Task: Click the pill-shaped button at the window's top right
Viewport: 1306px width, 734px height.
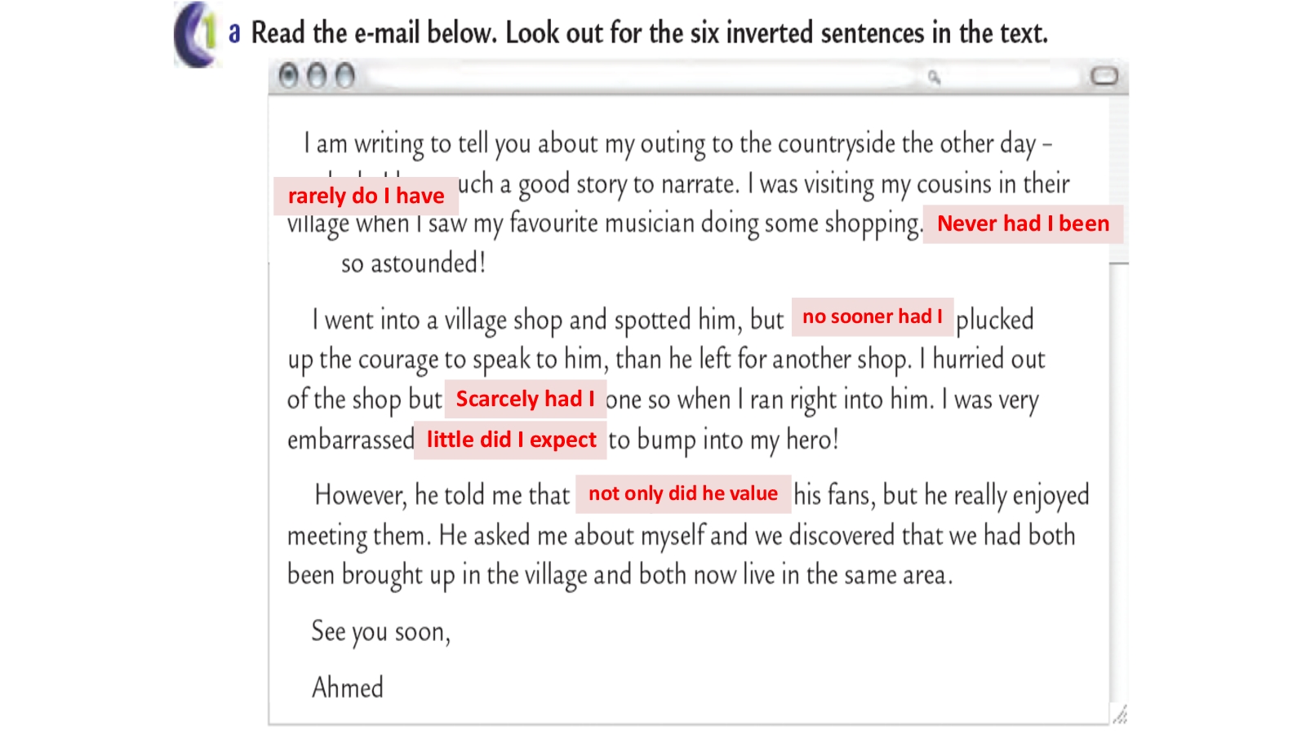Action: coord(1104,76)
